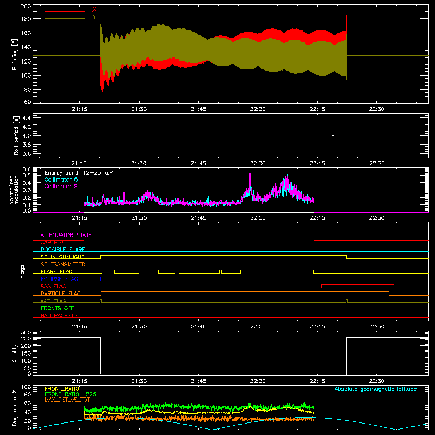Screen dimensions: 435x435
Task: Select the 'Pointing' axis title
Action: [x=15, y=54]
